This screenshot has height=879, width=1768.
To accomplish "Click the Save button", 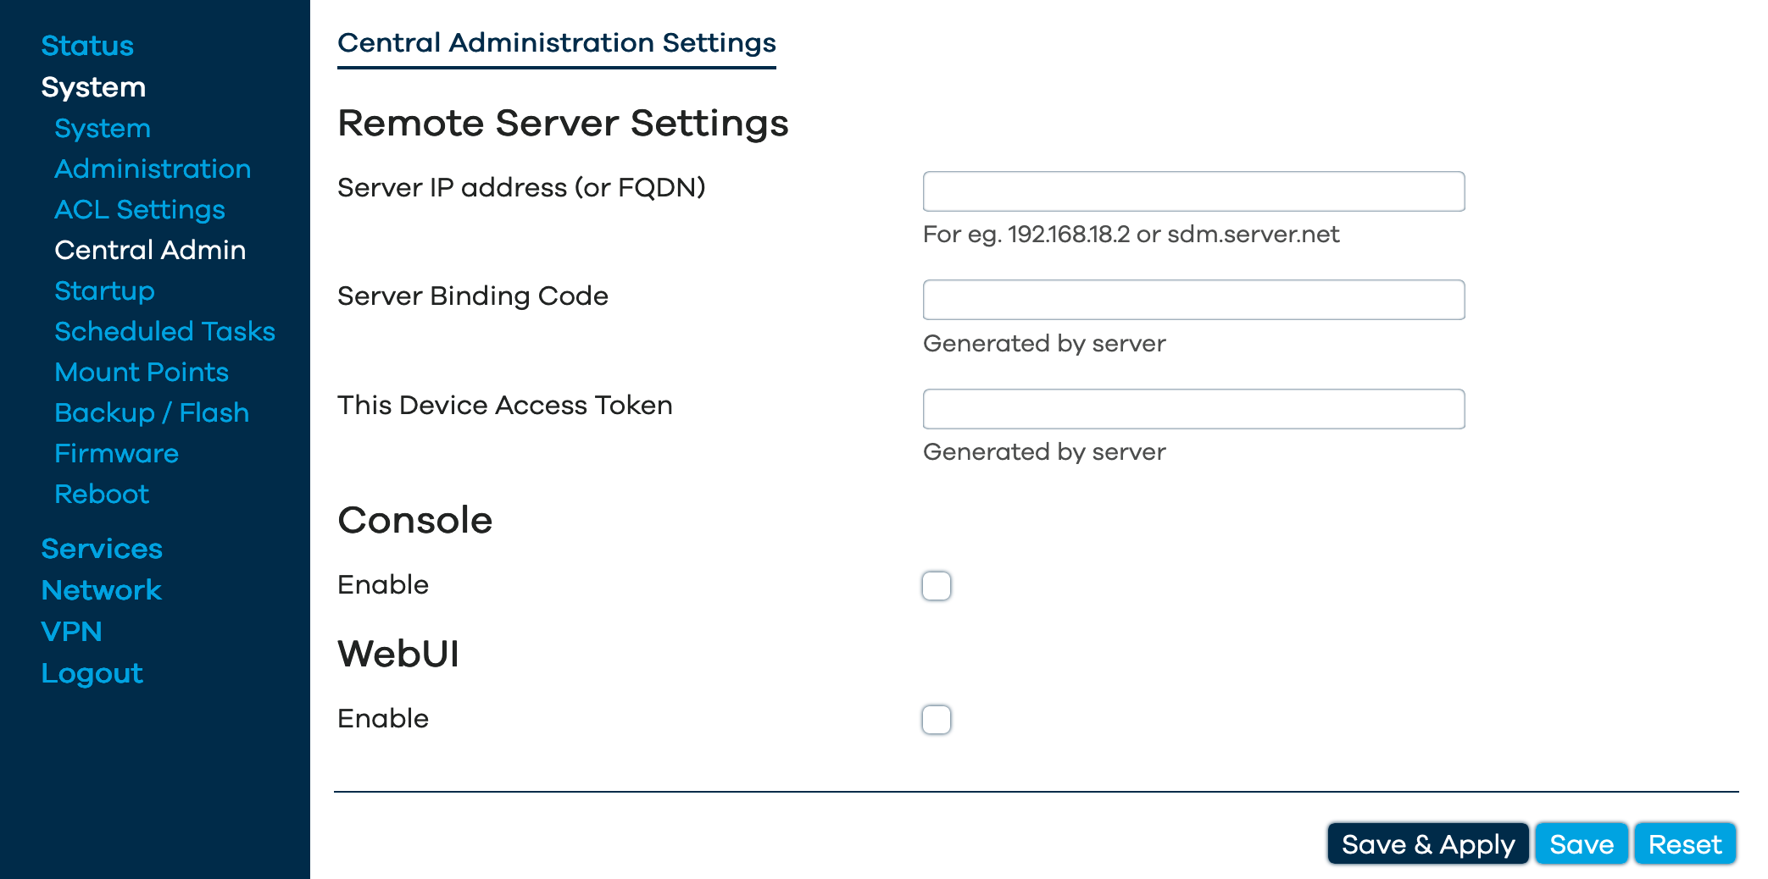I will (1582, 844).
